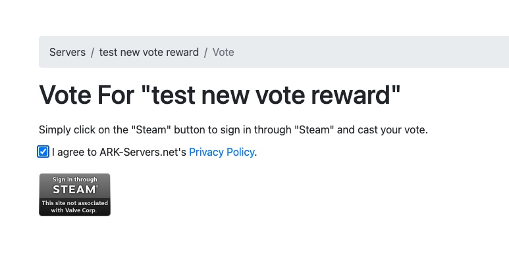Click the instruction sentence about casting your vote
Image resolution: width=509 pixels, height=257 pixels.
233,129
